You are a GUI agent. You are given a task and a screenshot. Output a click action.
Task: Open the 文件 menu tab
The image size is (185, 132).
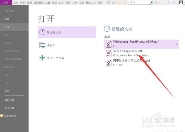[6, 3]
